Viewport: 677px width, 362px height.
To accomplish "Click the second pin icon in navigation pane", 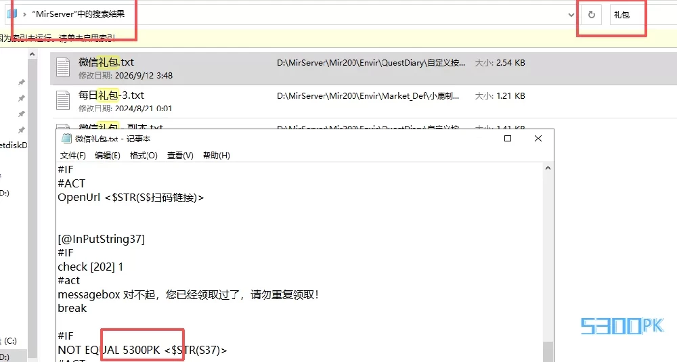I will coord(21,98).
